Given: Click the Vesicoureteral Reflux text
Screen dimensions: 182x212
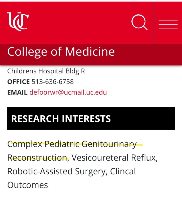Looking at the screenshot, I should tap(114, 158).
